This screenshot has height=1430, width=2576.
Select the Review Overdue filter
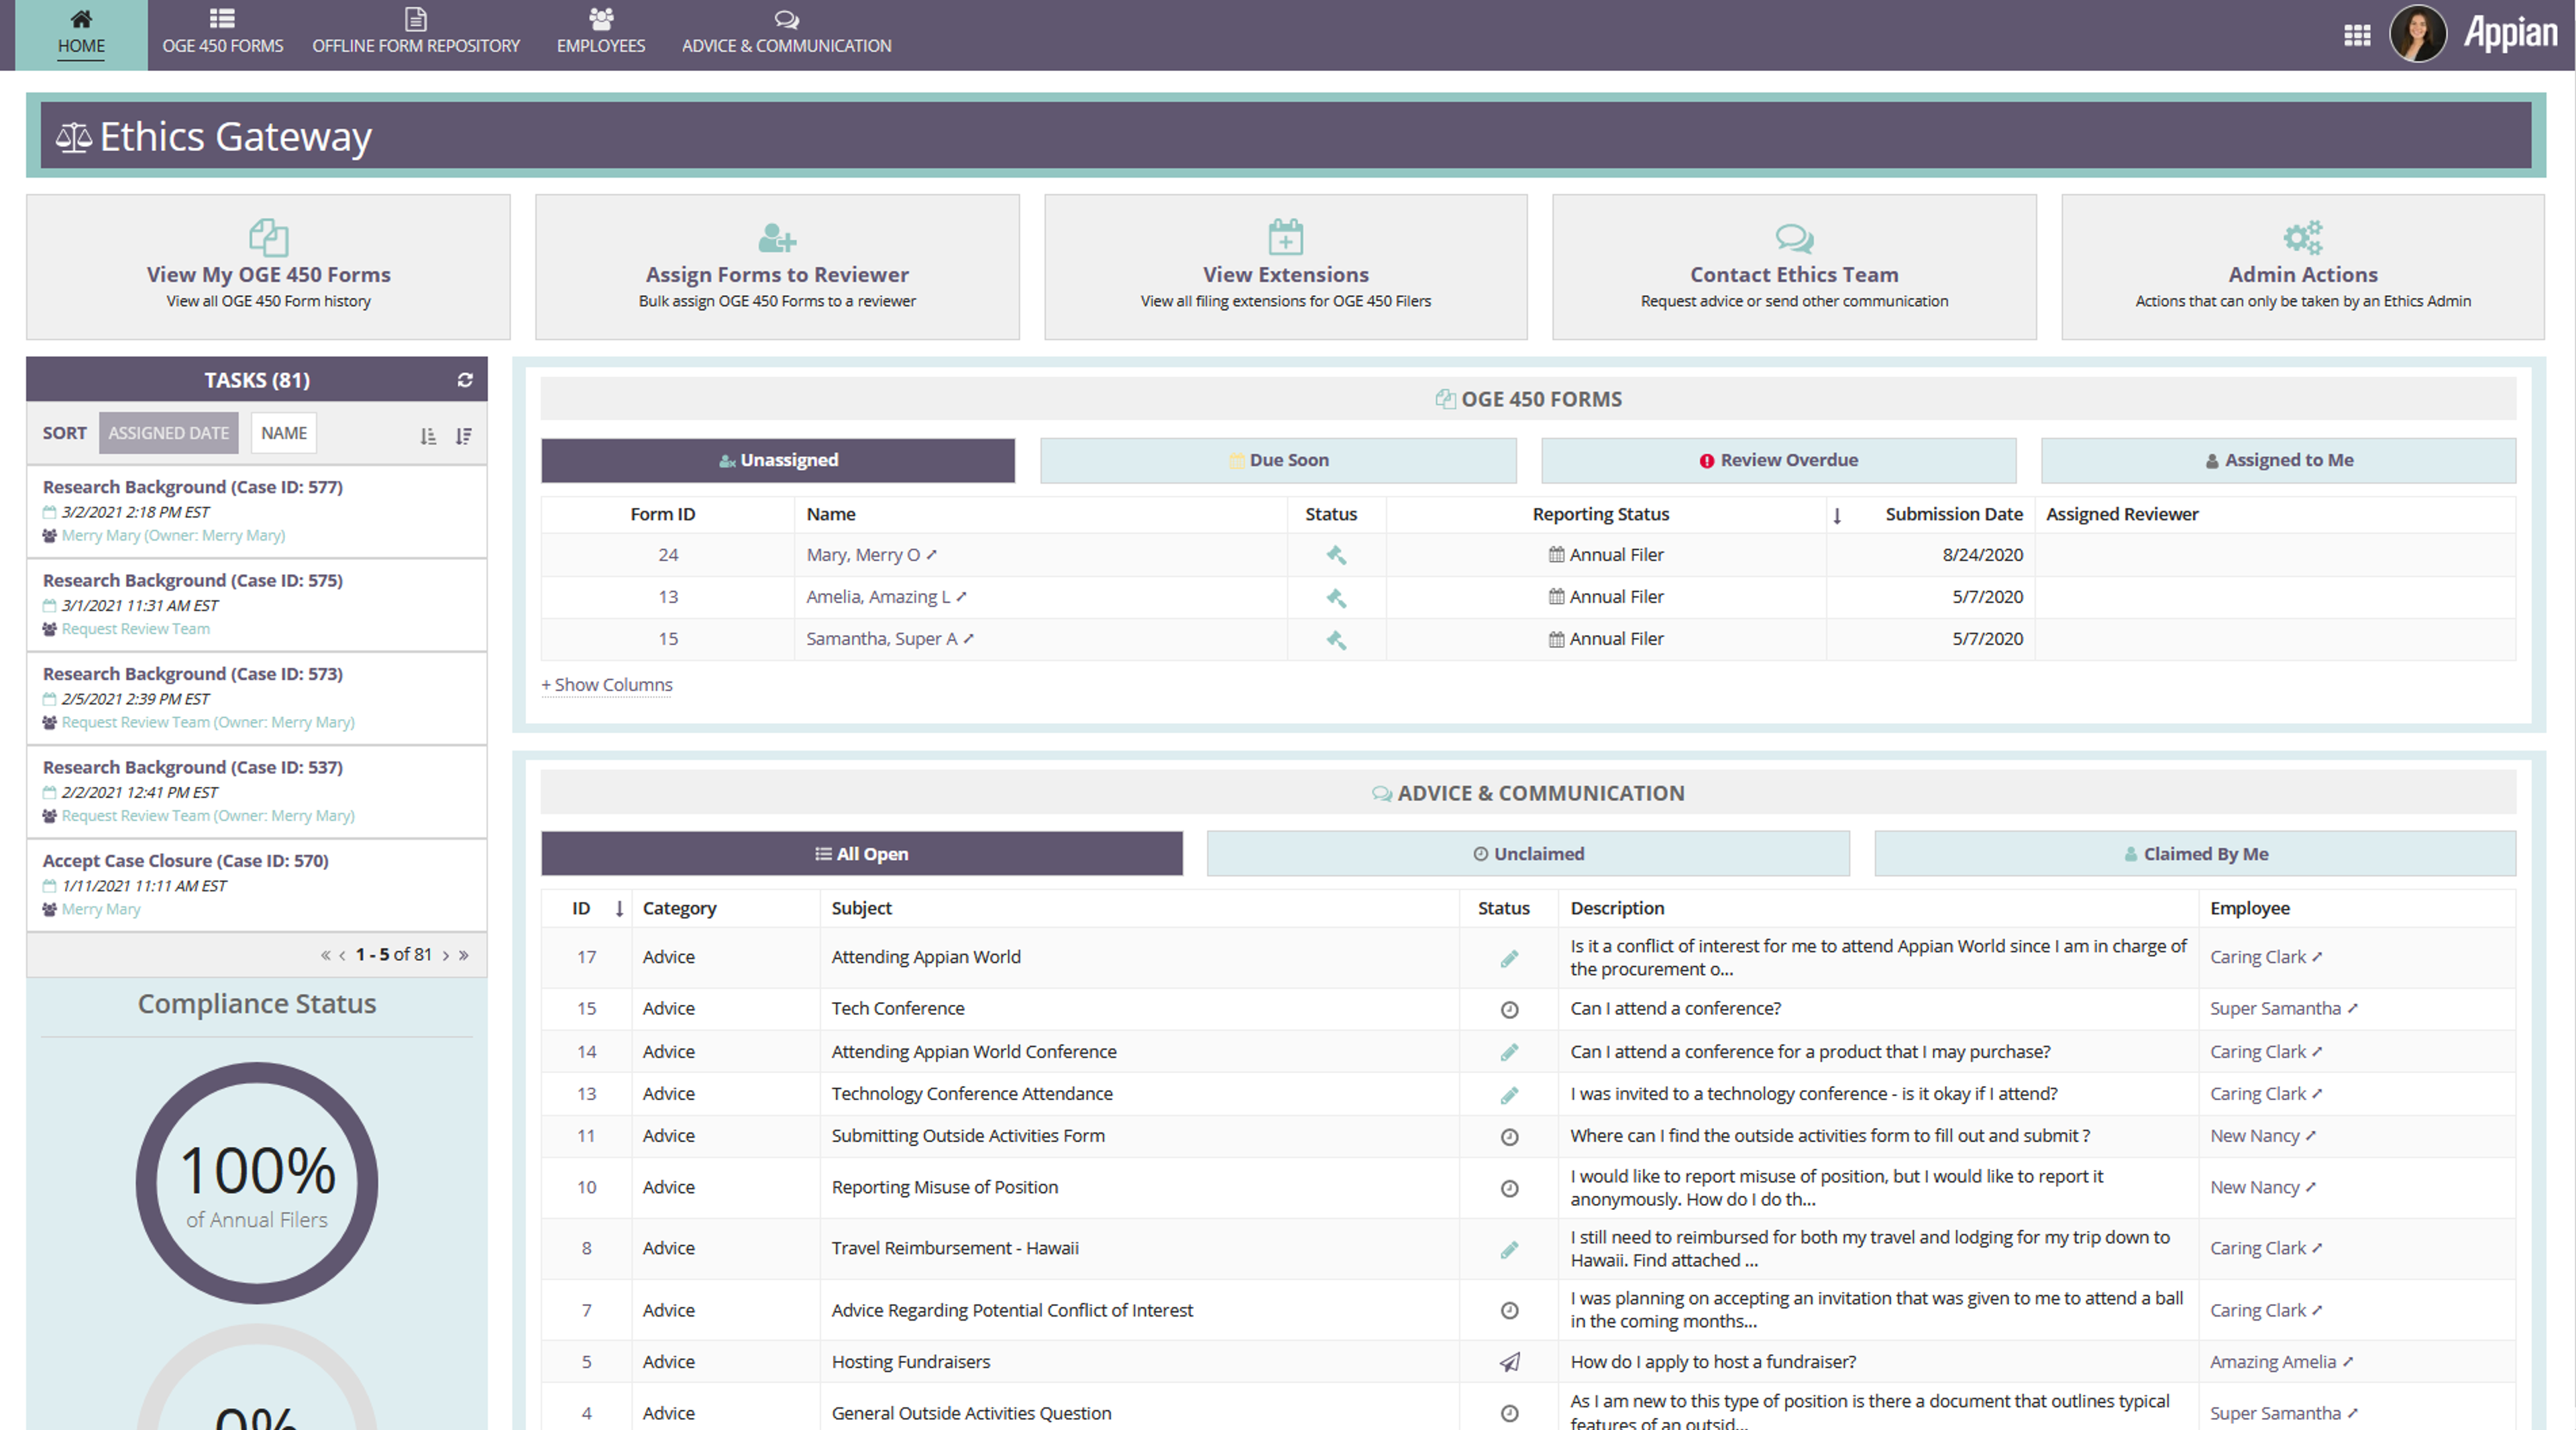click(1778, 460)
